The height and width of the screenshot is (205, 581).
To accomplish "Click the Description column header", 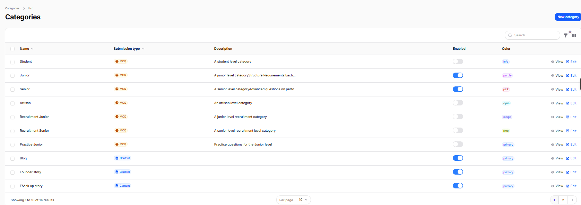I will point(223,49).
